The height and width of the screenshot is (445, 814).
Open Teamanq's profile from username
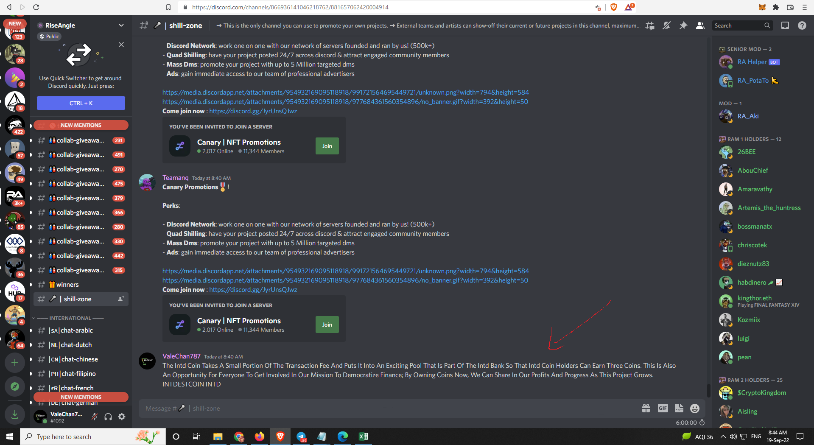tap(176, 178)
